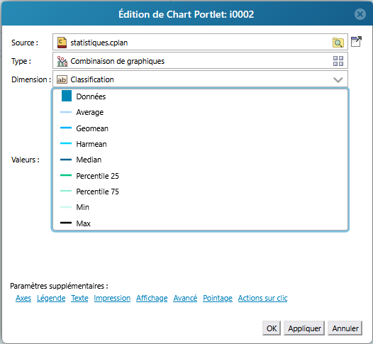
Task: Click the chart type grid selector icon
Action: tap(338, 61)
